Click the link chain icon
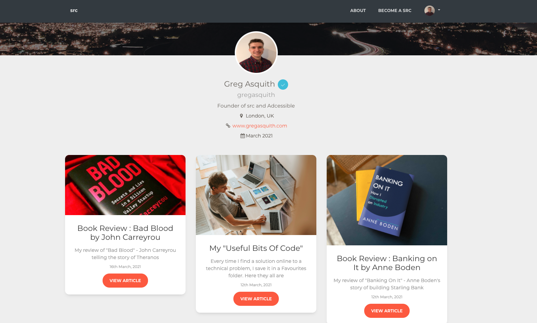The width and height of the screenshot is (537, 323). 228,126
